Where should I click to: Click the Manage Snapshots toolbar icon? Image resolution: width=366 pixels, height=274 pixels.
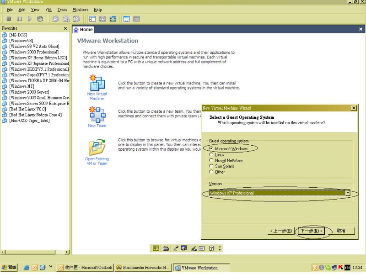click(x=76, y=19)
